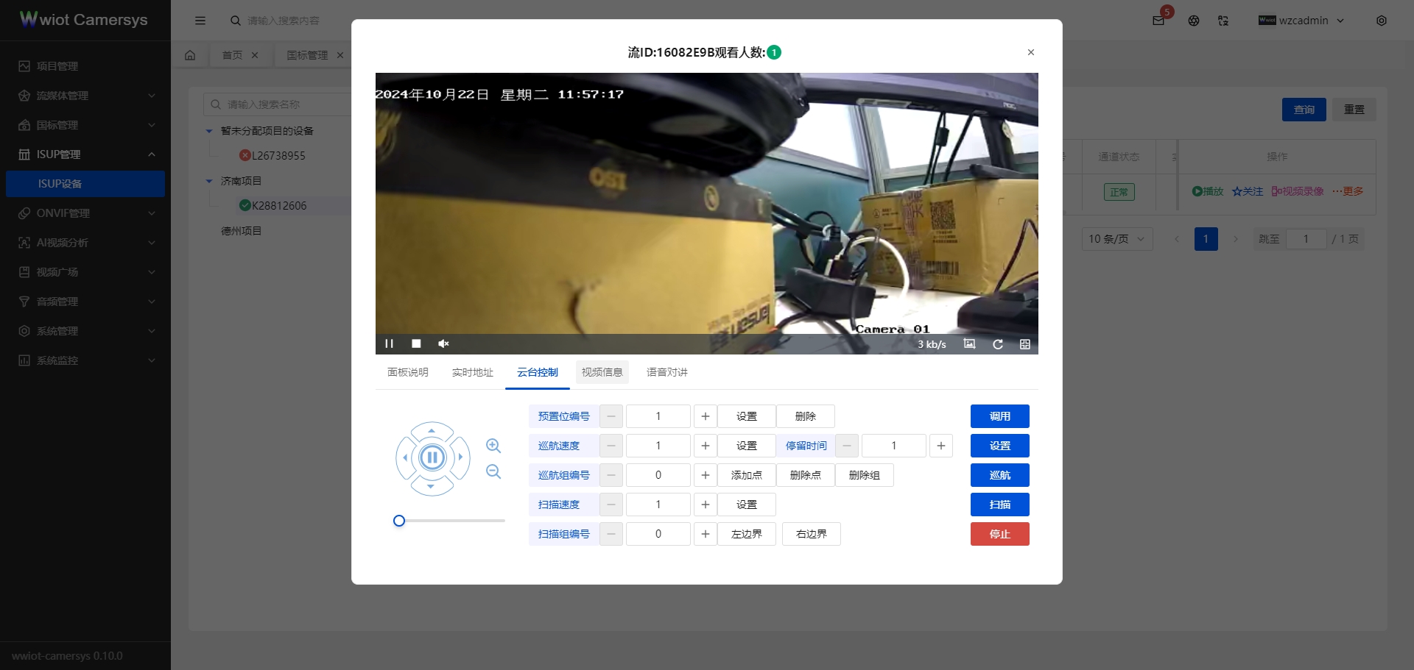Click the PTZ zoom out icon

[x=493, y=471]
